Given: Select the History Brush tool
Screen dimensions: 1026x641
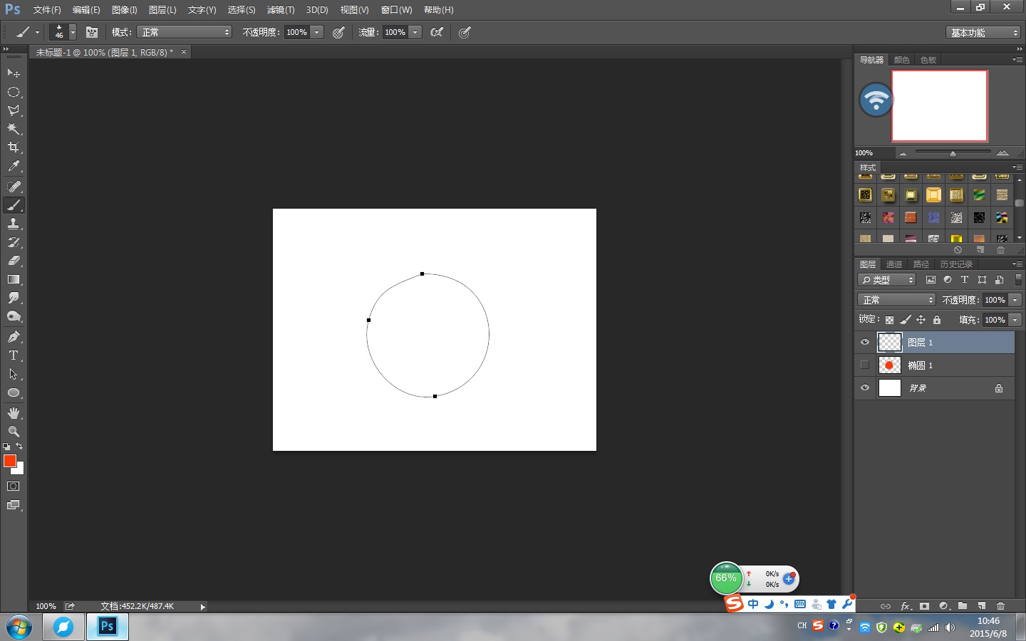Looking at the screenshot, I should pyautogui.click(x=14, y=242).
